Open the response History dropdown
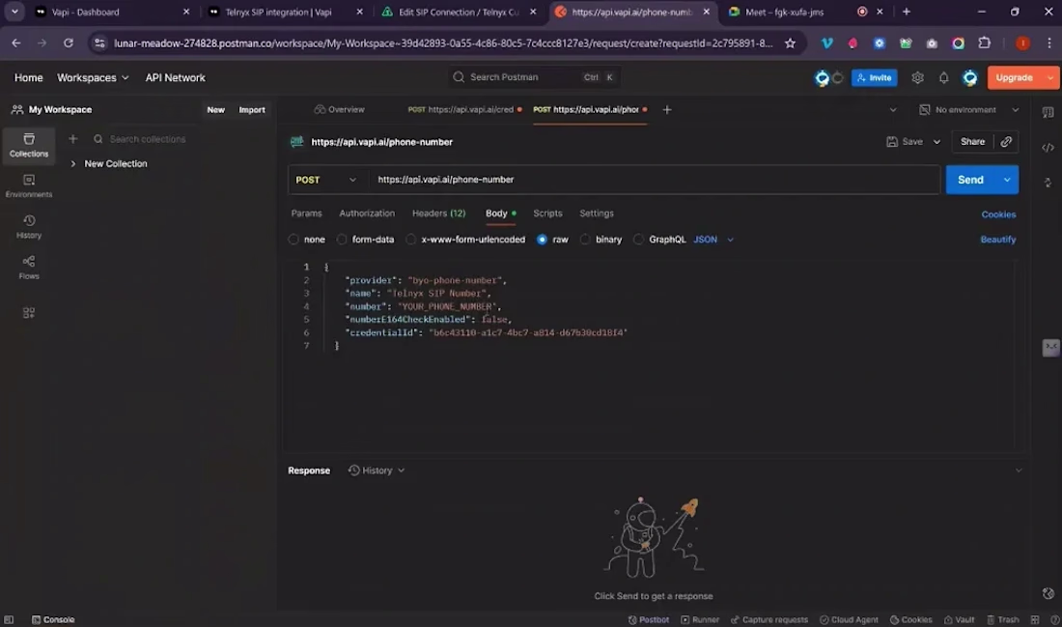 click(377, 470)
